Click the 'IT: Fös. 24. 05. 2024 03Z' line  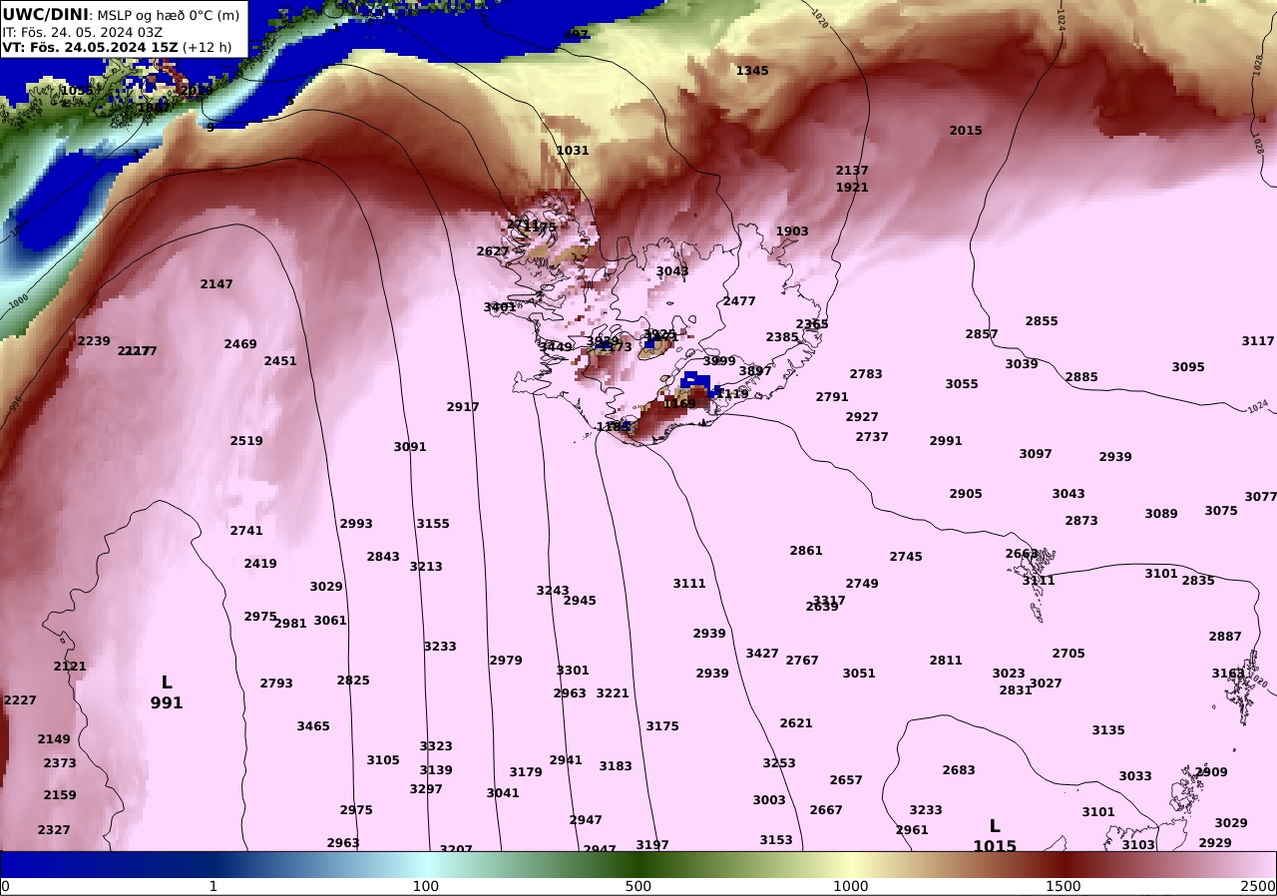coord(83,32)
